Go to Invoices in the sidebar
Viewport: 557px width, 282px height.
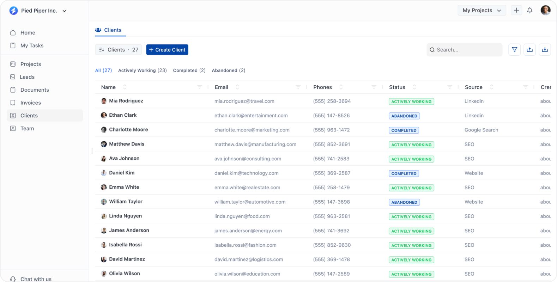tap(30, 103)
